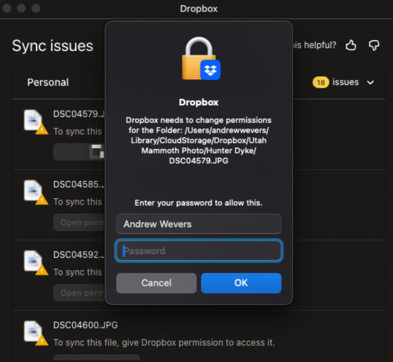Screen dimensions: 393x362
Task: Click the Personal section header
Action: [x=48, y=83]
